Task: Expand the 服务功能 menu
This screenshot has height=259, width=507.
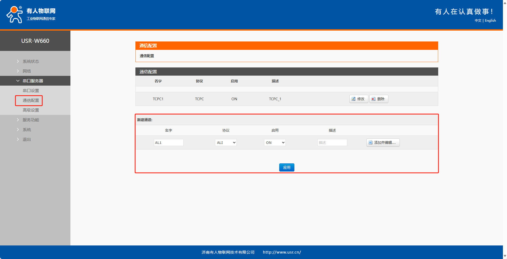Action: [x=31, y=120]
